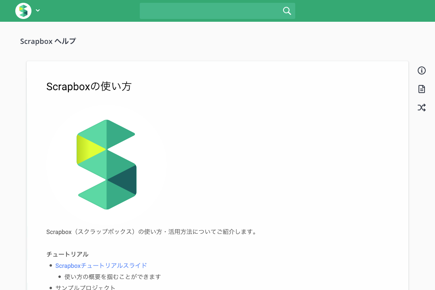Click the intro sentence starting Scrapbox（スクラップボックス）
The height and width of the screenshot is (290, 435).
(x=152, y=232)
